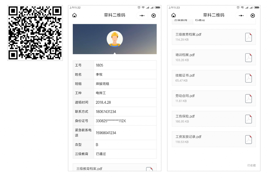The width and height of the screenshot is (271, 178).
Task: Tap the close target icon in the right phone screen
Action: (x=252, y=16)
